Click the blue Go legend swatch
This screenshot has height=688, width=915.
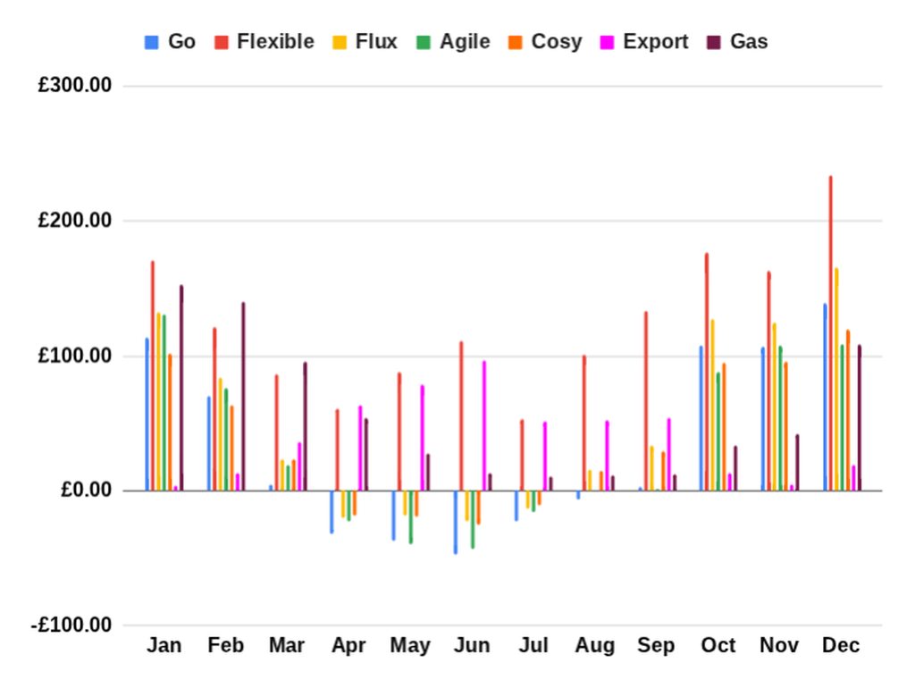(152, 42)
